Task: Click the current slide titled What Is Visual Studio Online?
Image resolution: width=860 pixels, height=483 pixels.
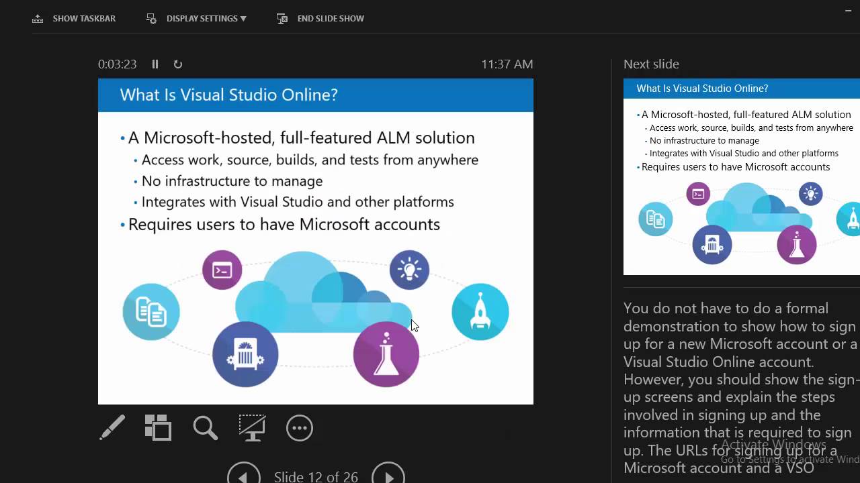Action: [316, 241]
